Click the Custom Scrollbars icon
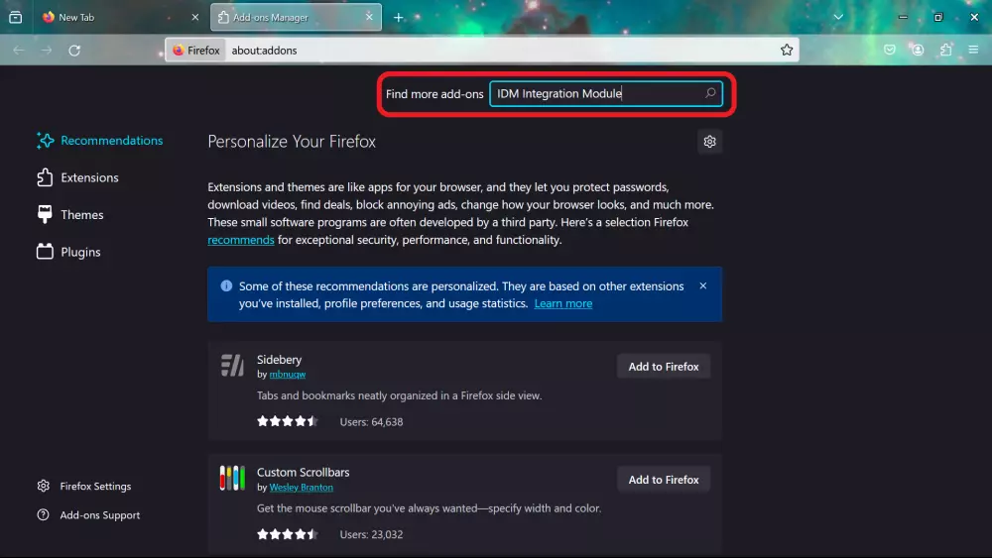The width and height of the screenshot is (992, 558). [232, 479]
